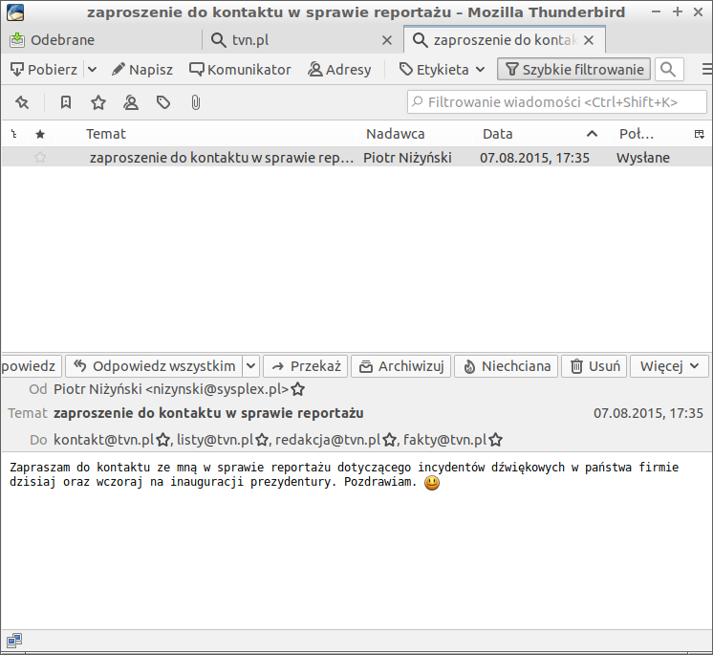Expand the Odpowiedz wszystkim dropdown arrow
The height and width of the screenshot is (655, 713).
point(251,366)
